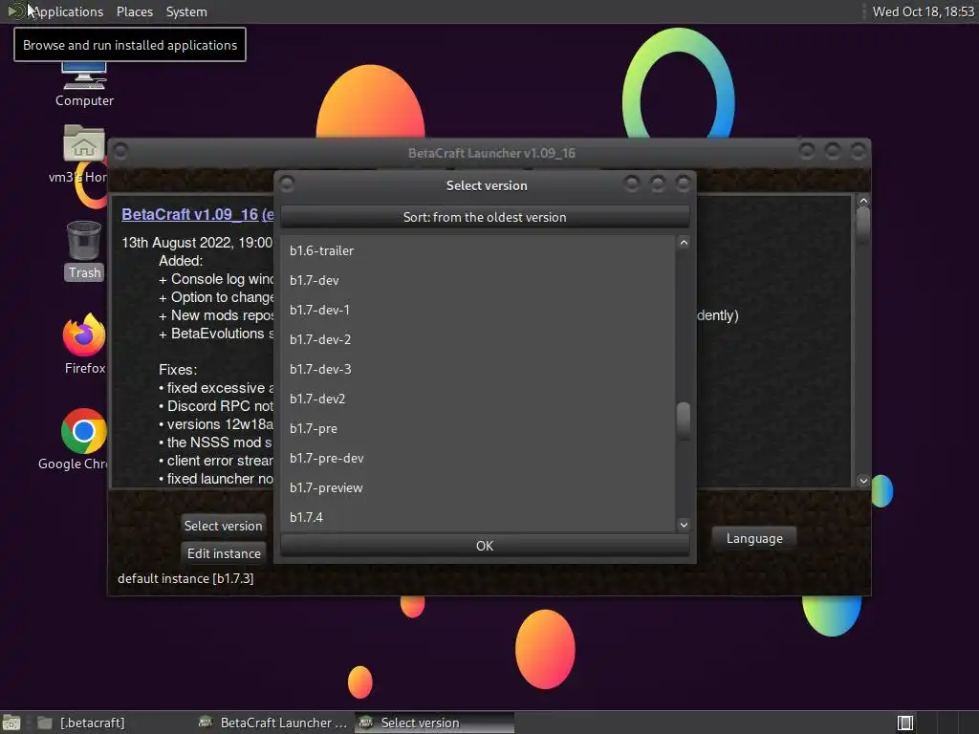Select version b1.7-dev2
This screenshot has height=734, width=979.
click(x=478, y=399)
